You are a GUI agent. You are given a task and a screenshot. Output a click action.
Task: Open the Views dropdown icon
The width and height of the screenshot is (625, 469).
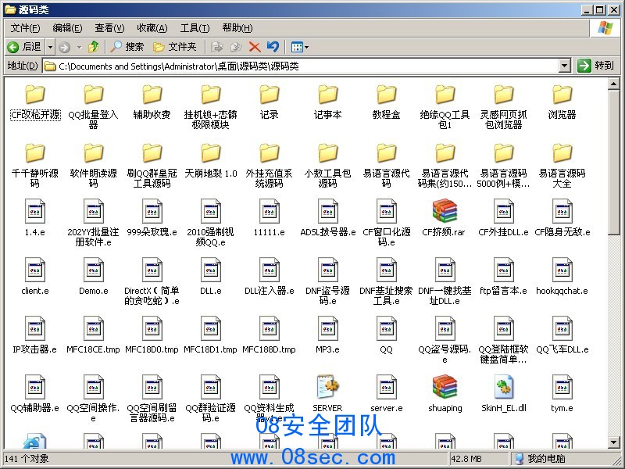(300, 47)
